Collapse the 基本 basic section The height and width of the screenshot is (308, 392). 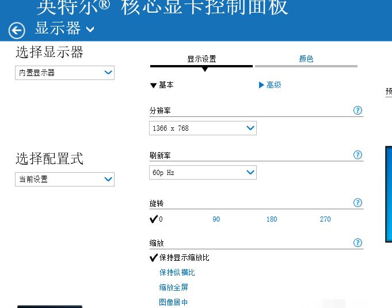162,85
